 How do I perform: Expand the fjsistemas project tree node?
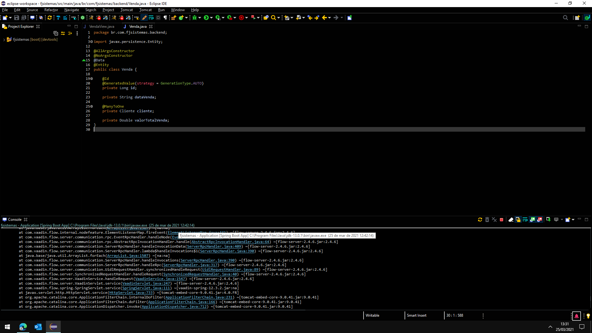[x=4, y=39]
